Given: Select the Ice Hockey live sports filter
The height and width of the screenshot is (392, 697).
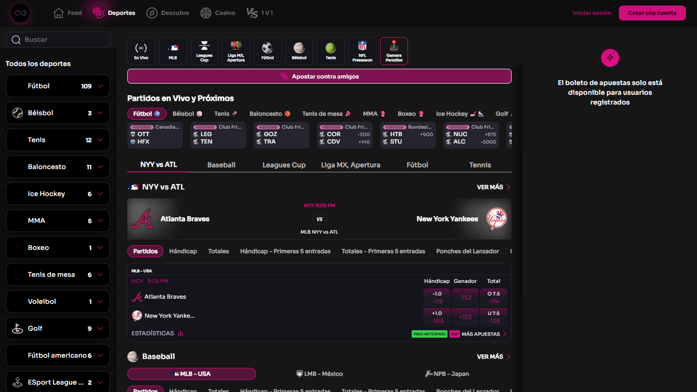Looking at the screenshot, I should 460,114.
